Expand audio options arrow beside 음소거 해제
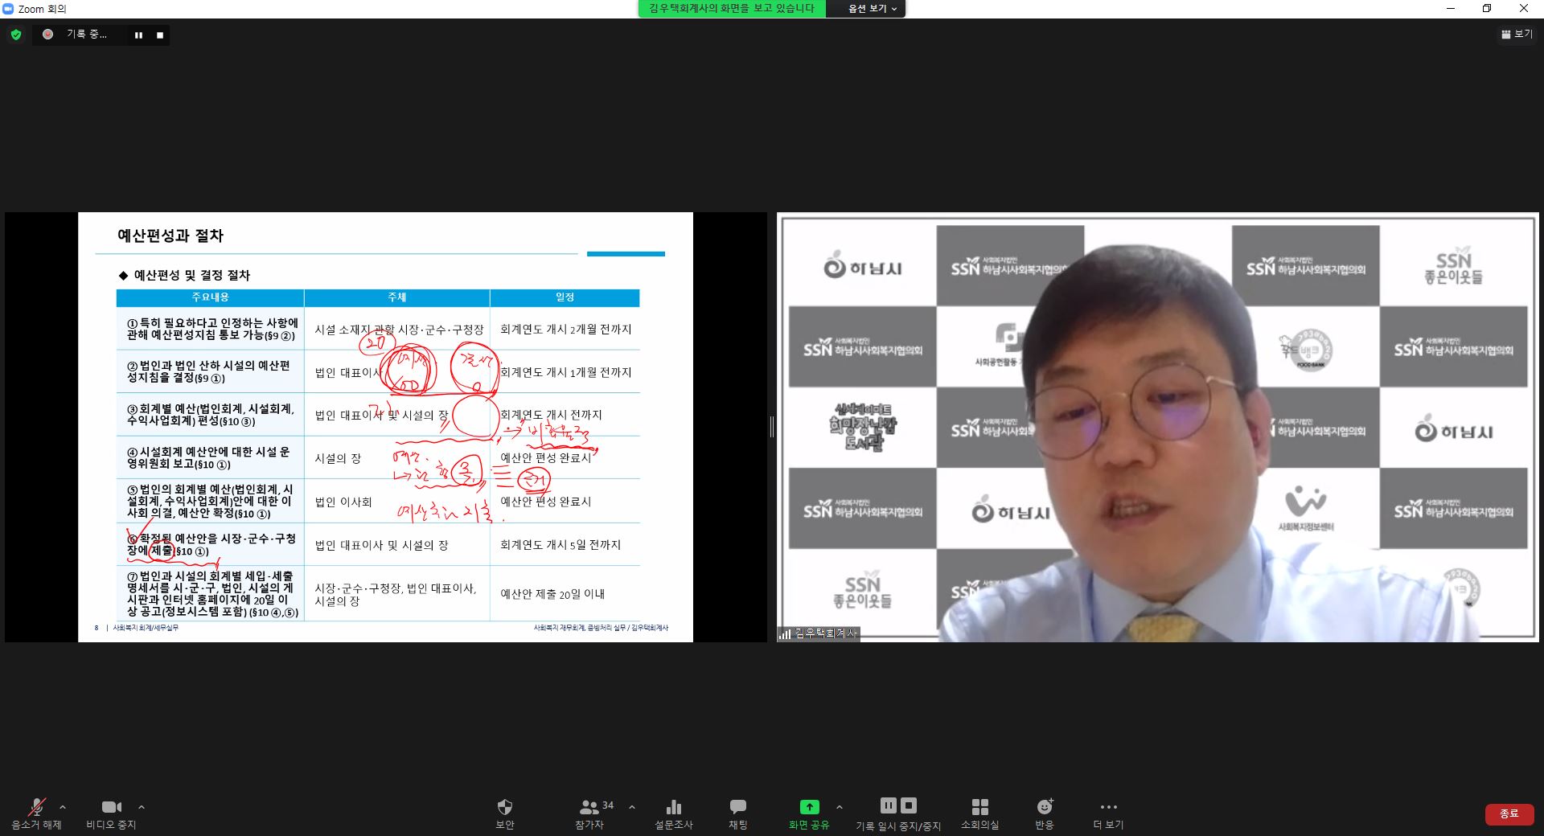Screen dimensions: 1544x836 point(63,807)
